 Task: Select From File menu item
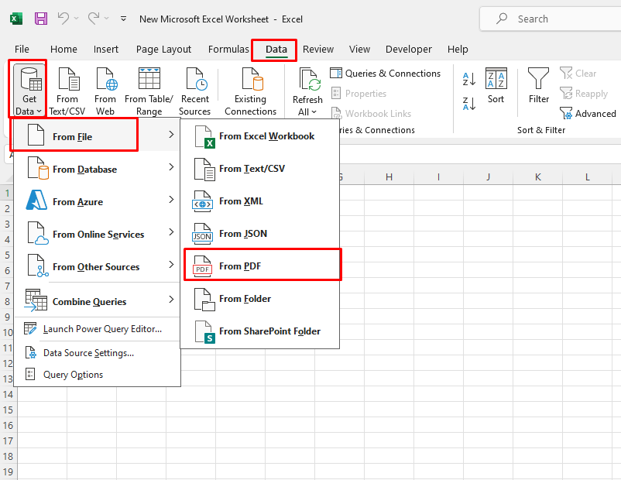pyautogui.click(x=97, y=135)
